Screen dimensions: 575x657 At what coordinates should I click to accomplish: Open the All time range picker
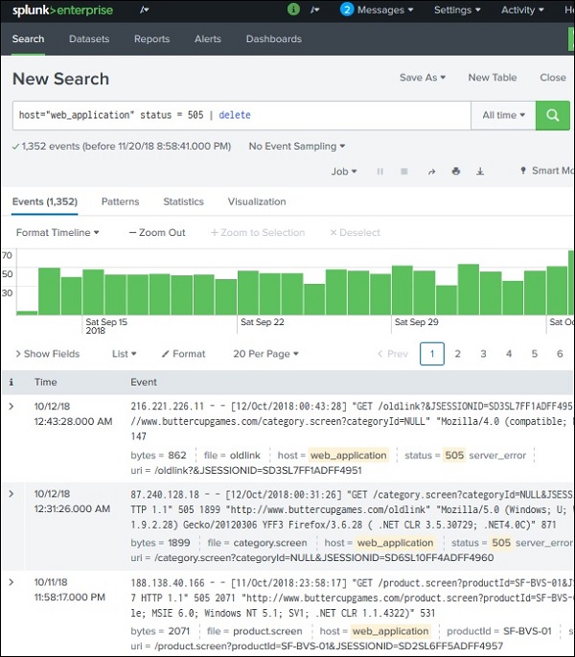(503, 115)
